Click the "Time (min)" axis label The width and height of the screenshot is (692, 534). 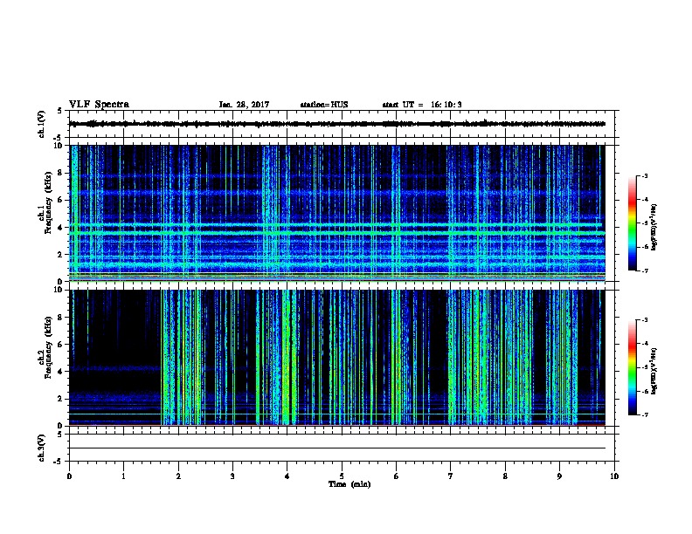point(349,484)
